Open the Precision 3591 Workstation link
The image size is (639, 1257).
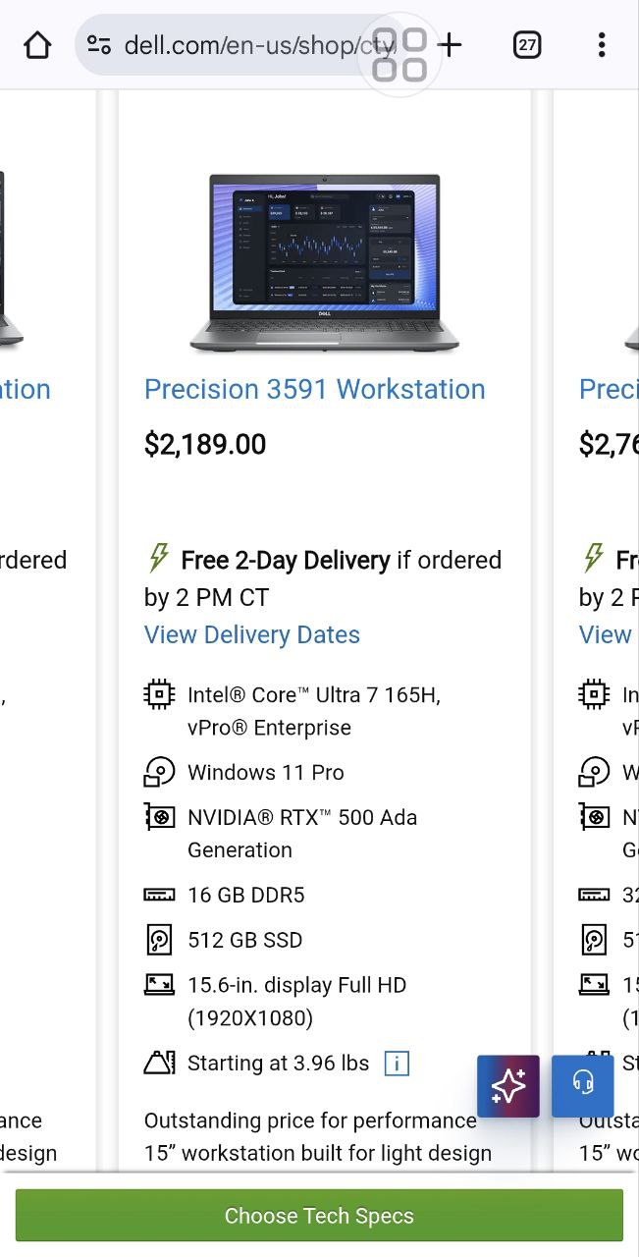click(314, 389)
